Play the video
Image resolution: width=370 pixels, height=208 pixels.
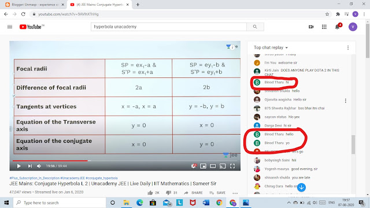point(18,166)
